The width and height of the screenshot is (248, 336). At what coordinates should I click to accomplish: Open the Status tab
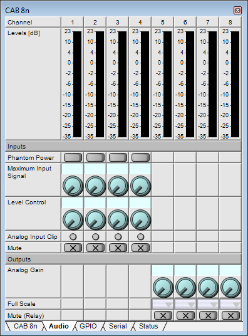148,326
